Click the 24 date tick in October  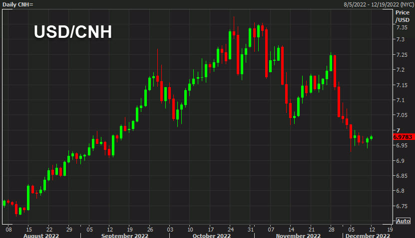point(231,230)
